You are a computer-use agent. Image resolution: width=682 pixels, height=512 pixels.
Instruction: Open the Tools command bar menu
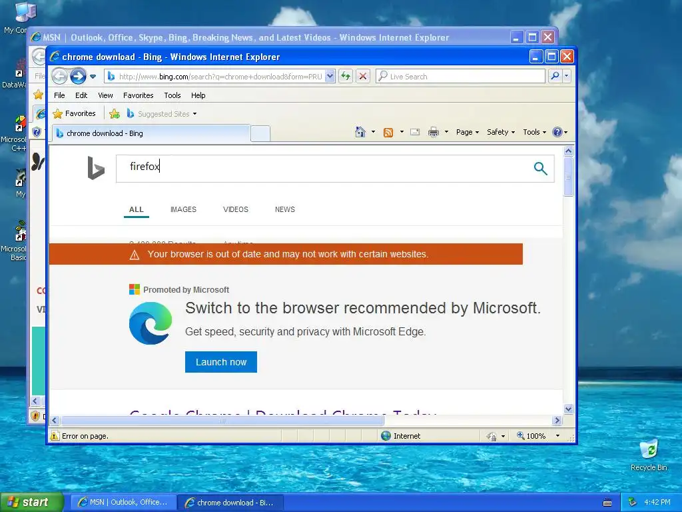tap(534, 132)
